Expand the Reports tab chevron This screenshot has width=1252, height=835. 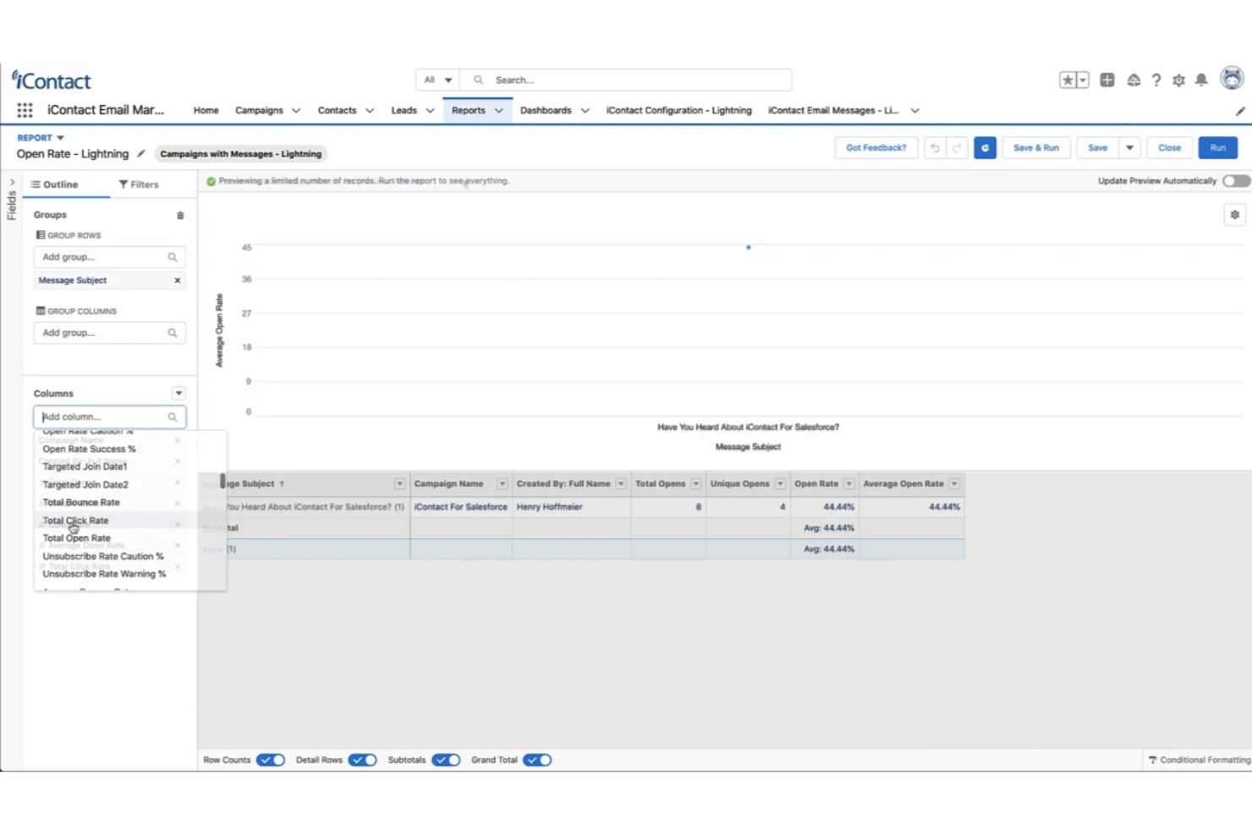click(498, 110)
